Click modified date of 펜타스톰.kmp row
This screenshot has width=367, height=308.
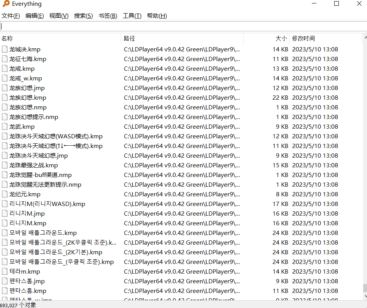pyautogui.click(x=315, y=291)
